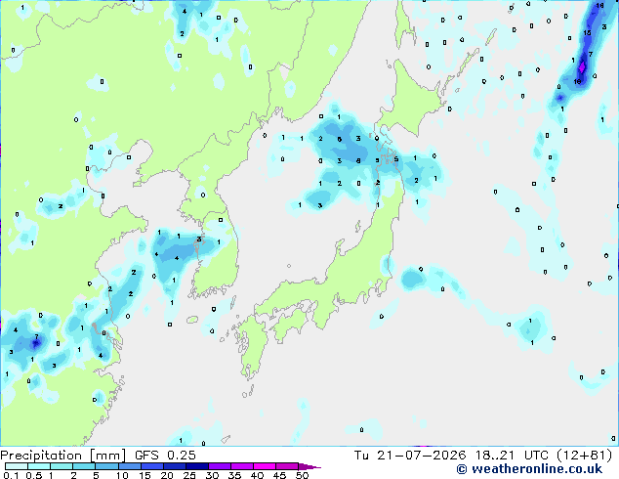The height and width of the screenshot is (479, 619).
Task: Pick the 35–40 mm legend color swatch
Action: (x=242, y=466)
